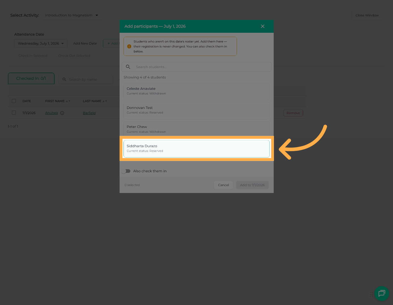The image size is (393, 305).
Task: Click the 7/1/2026 date cell
Action: pyautogui.click(x=29, y=113)
